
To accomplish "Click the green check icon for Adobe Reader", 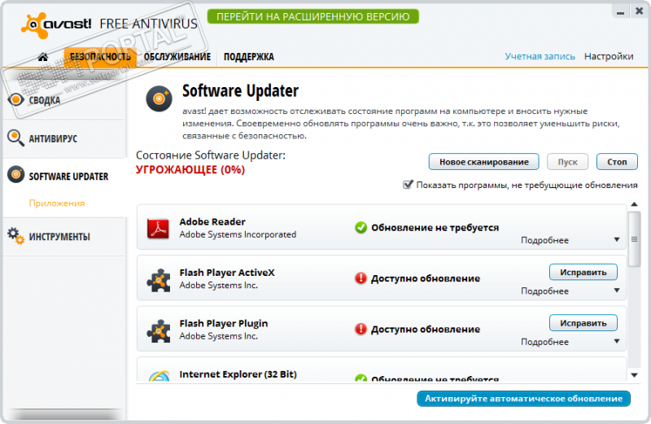I will pos(360,228).
